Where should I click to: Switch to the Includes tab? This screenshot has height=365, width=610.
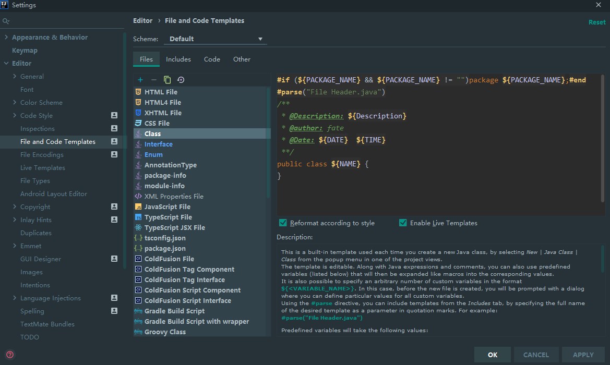(x=178, y=59)
